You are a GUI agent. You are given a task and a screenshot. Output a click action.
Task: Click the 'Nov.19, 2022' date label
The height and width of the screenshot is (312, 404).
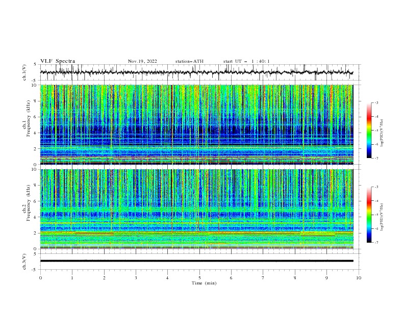[x=142, y=61]
